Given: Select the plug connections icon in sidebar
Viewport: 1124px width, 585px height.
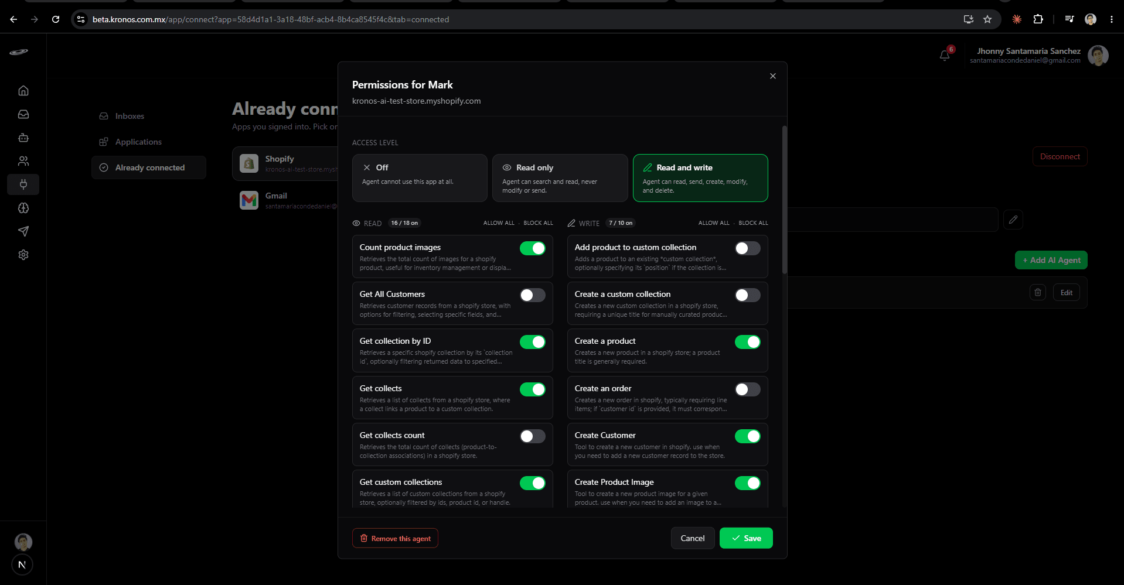Looking at the screenshot, I should coord(23,184).
